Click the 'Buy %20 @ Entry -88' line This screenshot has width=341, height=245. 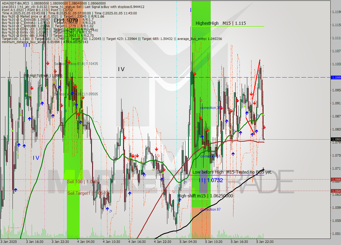(48, 36)
